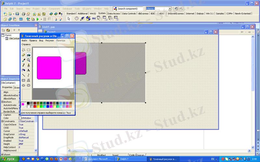Select the Text tool in Paint
The image size is (260, 162).
pyautogui.click(x=29, y=70)
